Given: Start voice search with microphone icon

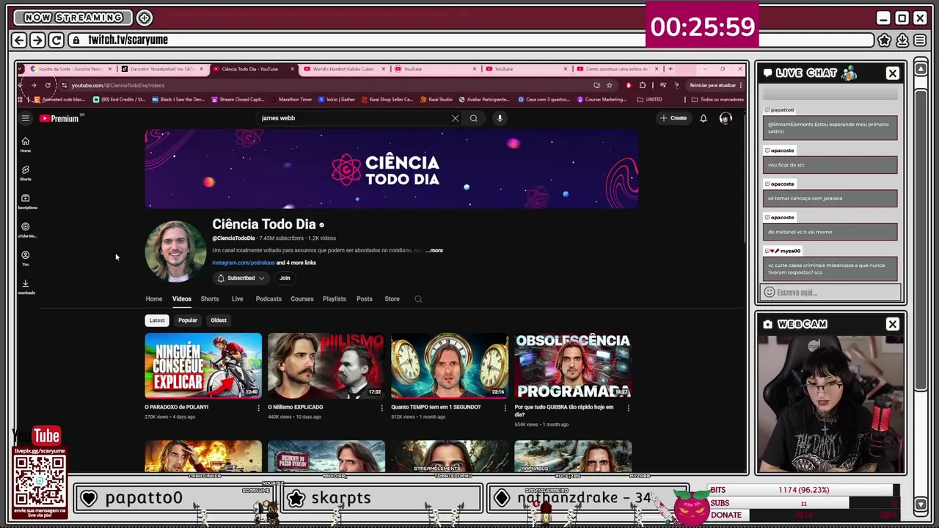Looking at the screenshot, I should tap(500, 118).
